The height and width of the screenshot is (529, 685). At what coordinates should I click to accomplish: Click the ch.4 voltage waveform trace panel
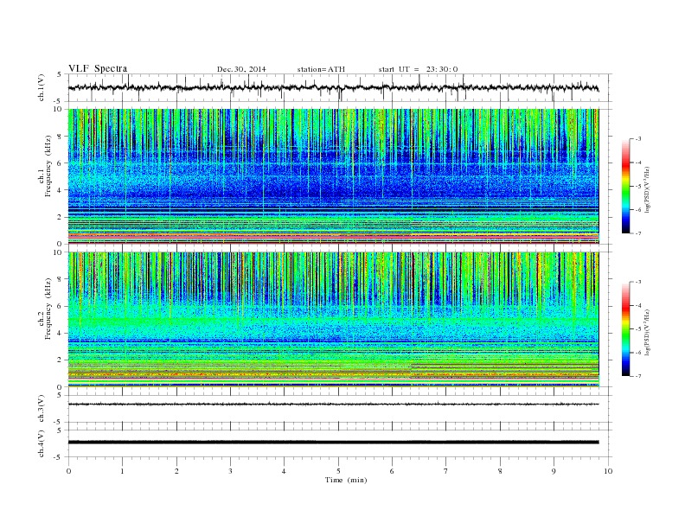click(x=340, y=443)
